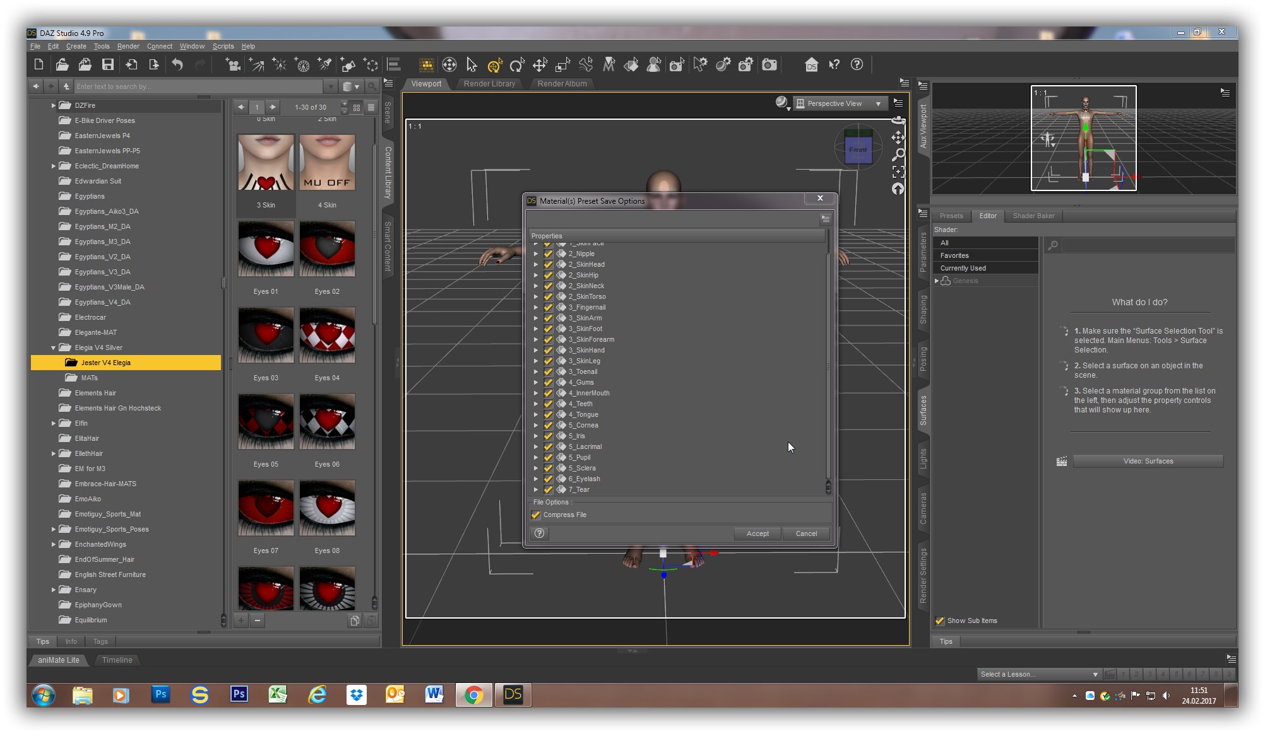Select the Rotate tool icon

pyautogui.click(x=517, y=64)
